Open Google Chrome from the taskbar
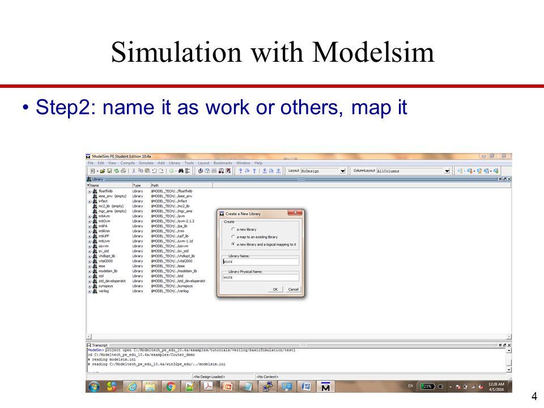Viewport: 544px width, 408px height. coord(171,386)
